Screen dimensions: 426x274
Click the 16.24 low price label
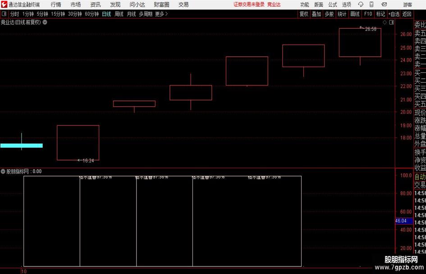(88, 161)
